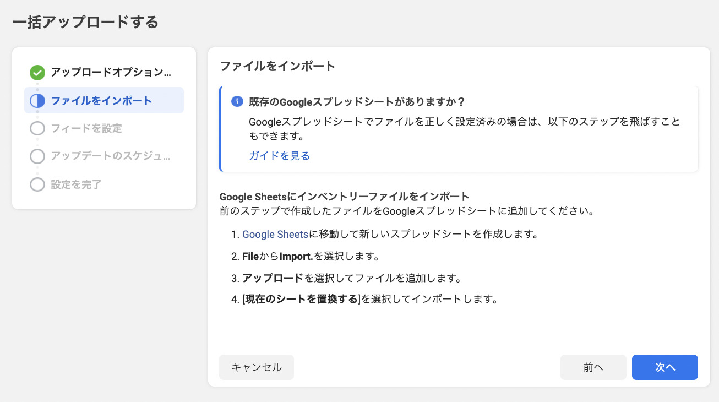Click the green checkmark completed step icon
The height and width of the screenshot is (402, 719).
(x=37, y=72)
